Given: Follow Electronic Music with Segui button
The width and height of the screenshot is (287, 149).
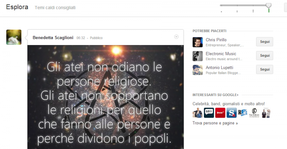Looking at the screenshot, I should [264, 56].
